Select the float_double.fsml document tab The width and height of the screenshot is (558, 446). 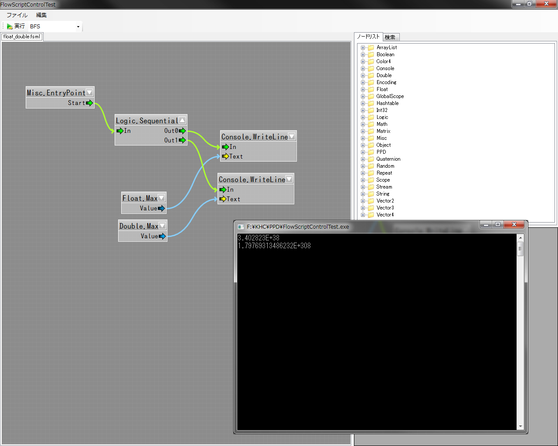(x=22, y=37)
